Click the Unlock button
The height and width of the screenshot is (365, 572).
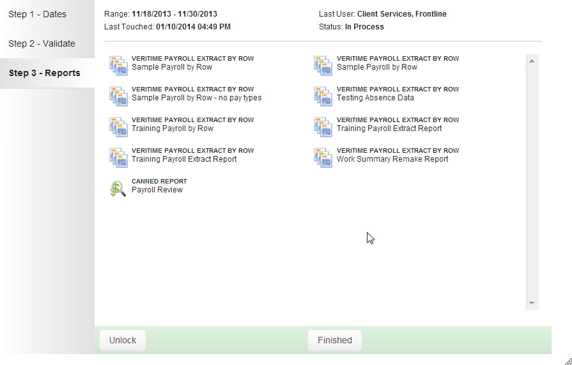123,340
